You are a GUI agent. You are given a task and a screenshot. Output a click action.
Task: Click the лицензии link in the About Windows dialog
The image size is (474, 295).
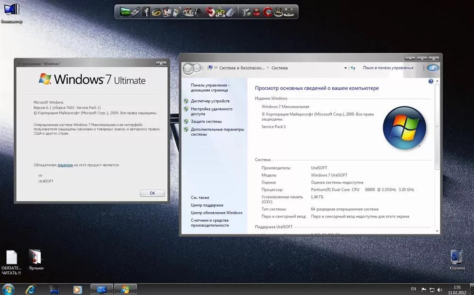click(64, 165)
